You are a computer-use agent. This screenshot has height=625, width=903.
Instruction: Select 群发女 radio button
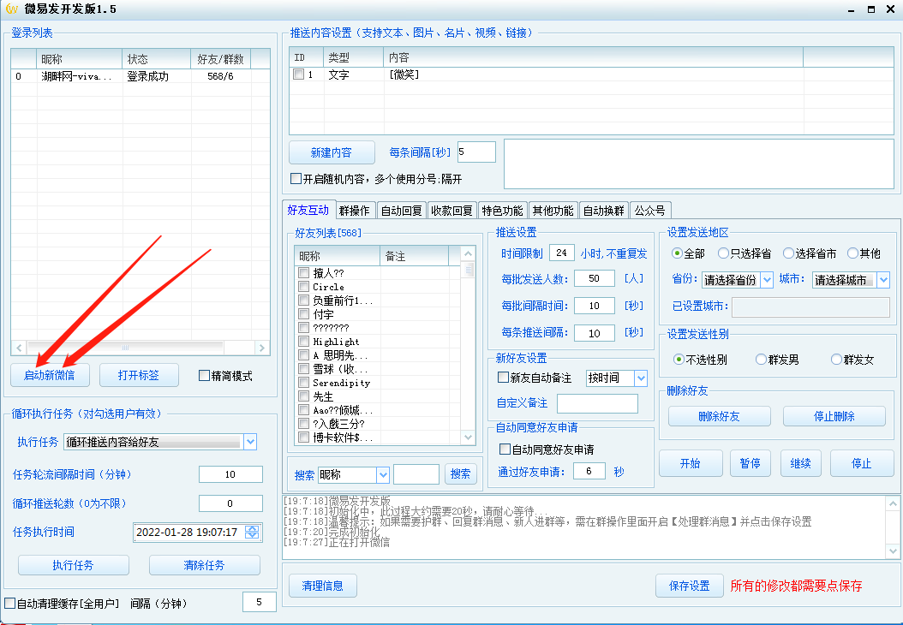click(837, 359)
